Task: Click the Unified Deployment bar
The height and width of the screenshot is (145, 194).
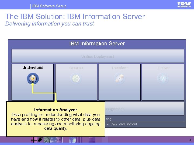Action: 98,56
